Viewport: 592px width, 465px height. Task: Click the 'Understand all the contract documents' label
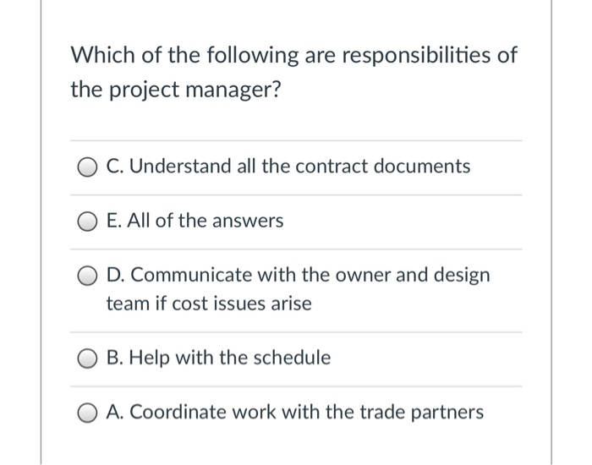(288, 167)
